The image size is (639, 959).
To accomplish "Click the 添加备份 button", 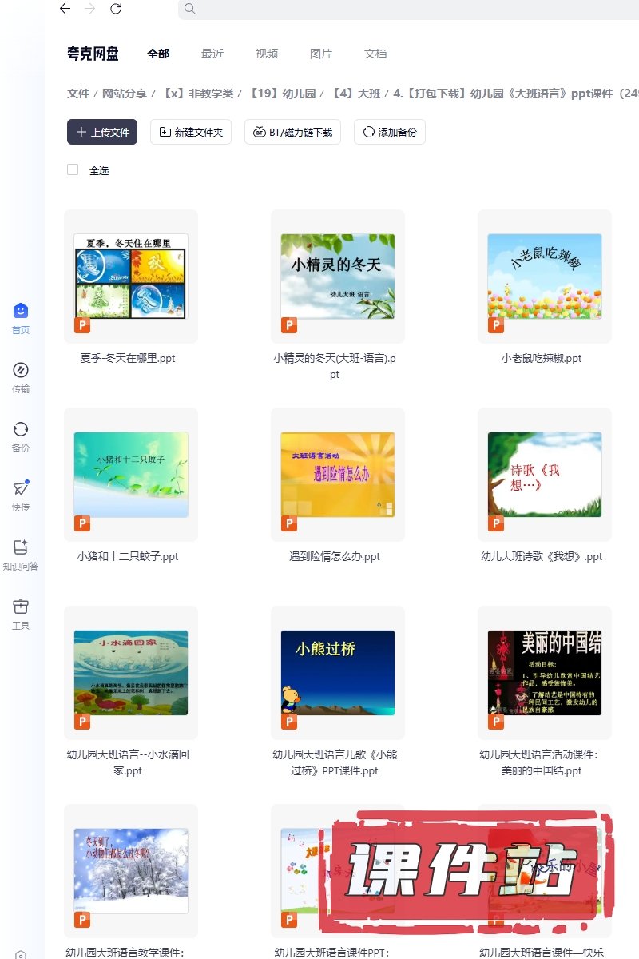I will tap(390, 132).
